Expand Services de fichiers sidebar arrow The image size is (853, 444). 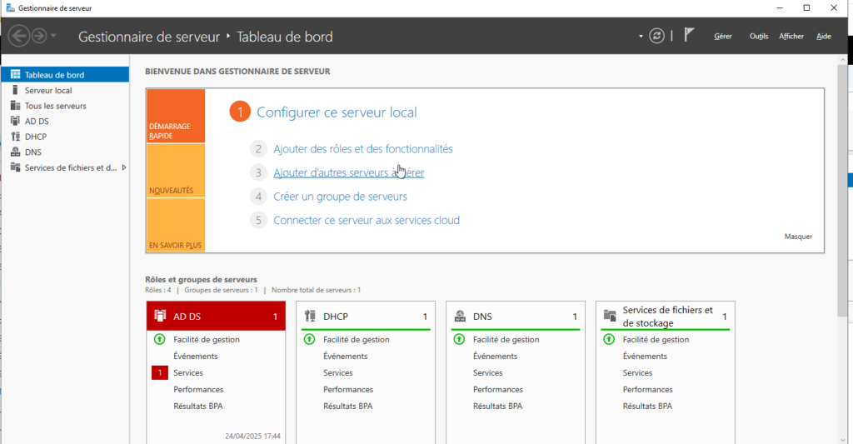pos(124,167)
